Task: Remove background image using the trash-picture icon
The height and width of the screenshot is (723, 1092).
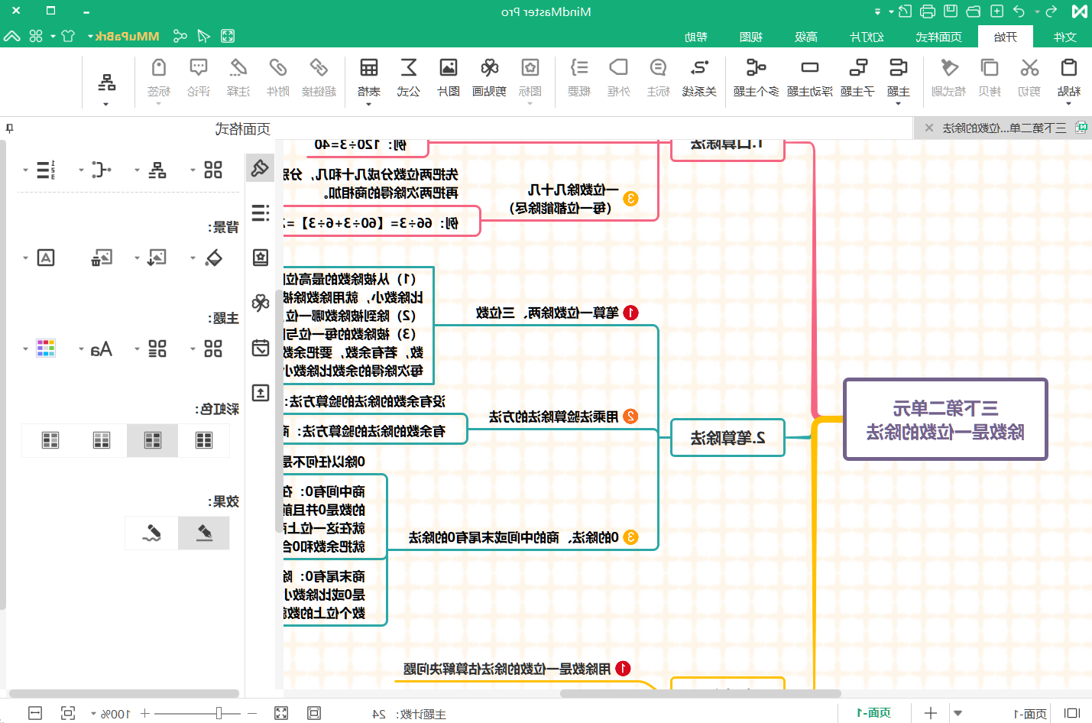Action: click(102, 258)
